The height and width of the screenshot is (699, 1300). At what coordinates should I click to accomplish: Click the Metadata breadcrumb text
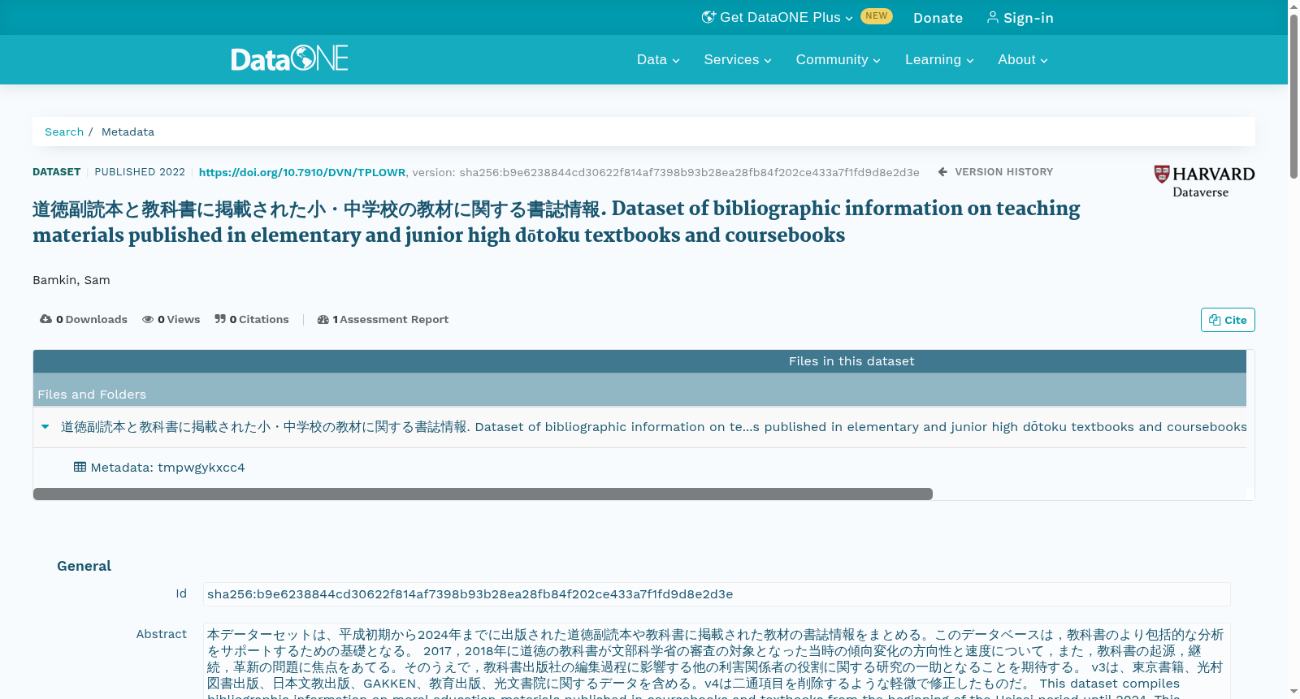[128, 132]
